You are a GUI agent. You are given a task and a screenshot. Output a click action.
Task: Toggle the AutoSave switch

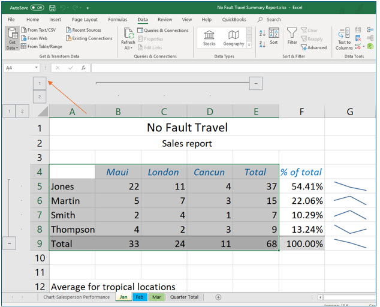(37, 8)
